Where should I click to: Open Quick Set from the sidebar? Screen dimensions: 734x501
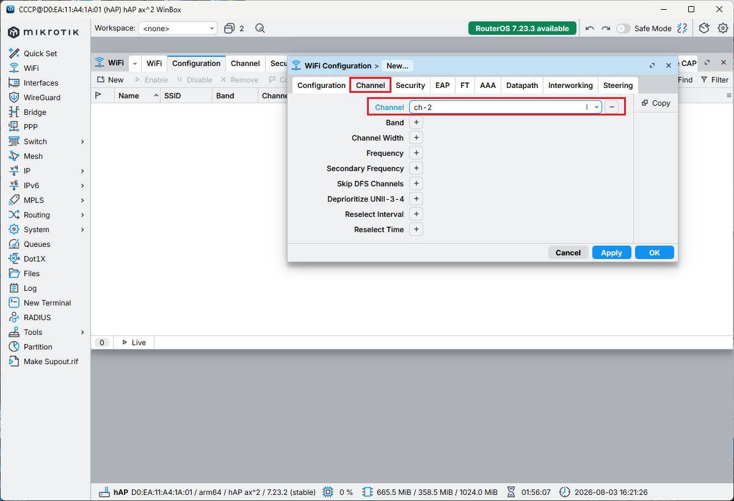(40, 54)
